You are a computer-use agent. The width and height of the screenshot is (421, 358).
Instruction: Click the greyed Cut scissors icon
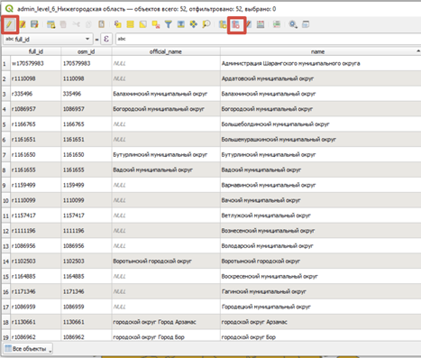pyautogui.click(x=76, y=24)
